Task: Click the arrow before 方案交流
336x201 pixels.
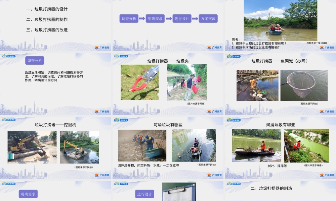Action: [x=196, y=19]
